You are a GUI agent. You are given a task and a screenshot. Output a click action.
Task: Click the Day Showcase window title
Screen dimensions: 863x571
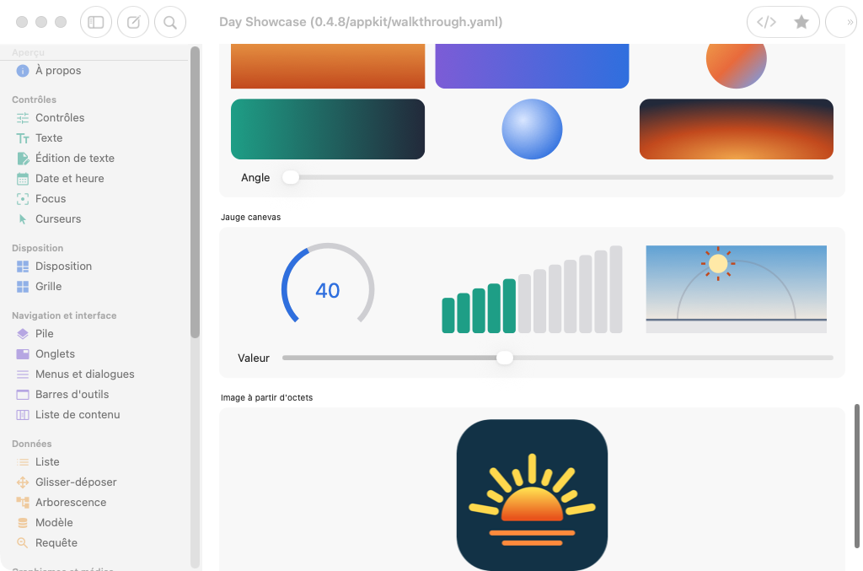click(x=361, y=22)
